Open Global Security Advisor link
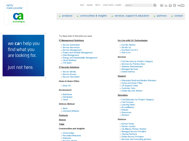This screenshot has width=189, height=141. tap(132, 91)
